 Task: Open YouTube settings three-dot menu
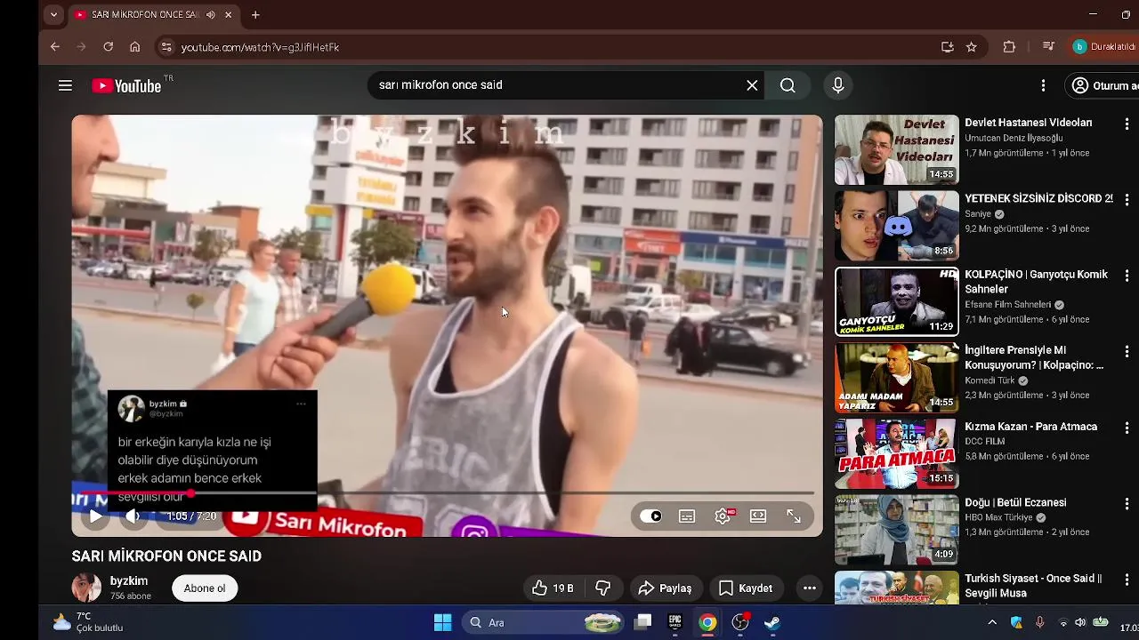pos(1043,85)
